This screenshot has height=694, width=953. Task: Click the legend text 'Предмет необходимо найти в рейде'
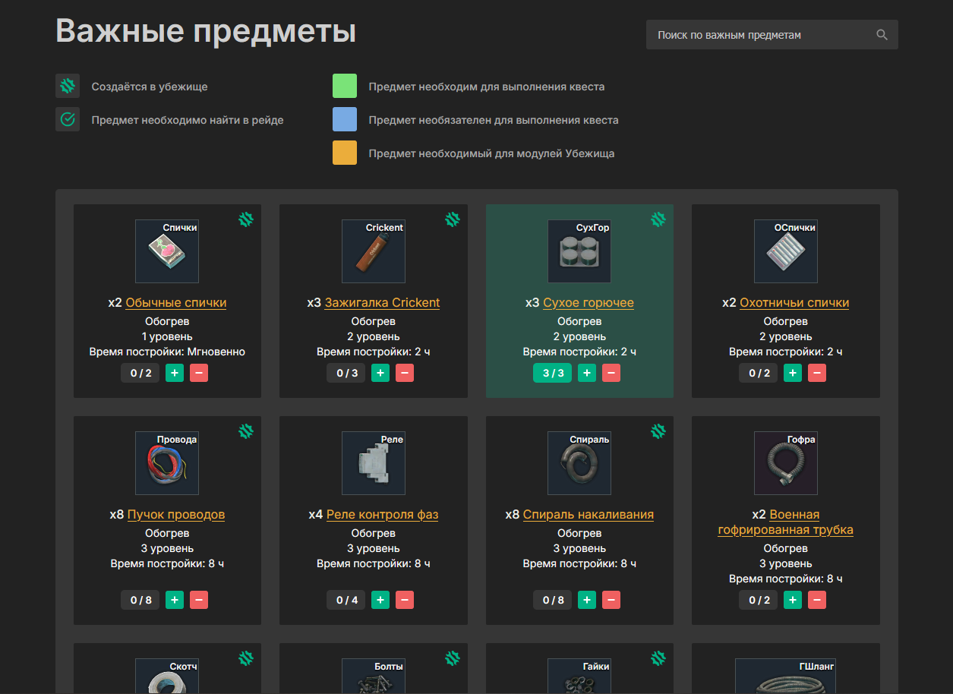(188, 120)
